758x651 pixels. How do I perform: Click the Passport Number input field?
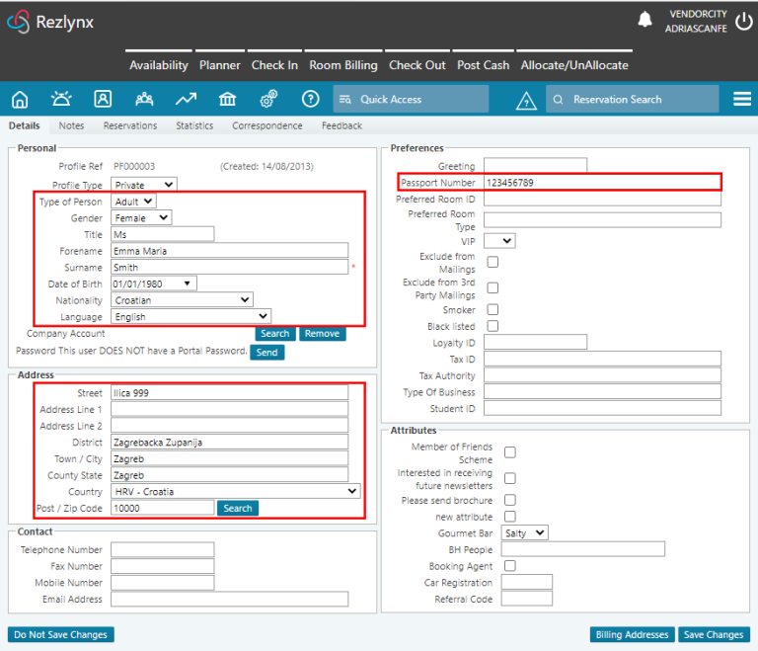(601, 183)
